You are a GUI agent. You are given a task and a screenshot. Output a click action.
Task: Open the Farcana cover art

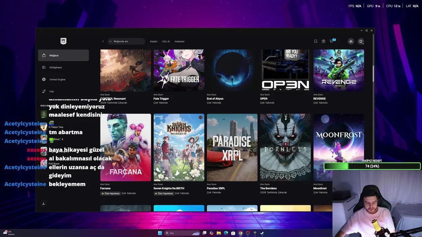tap(126, 147)
